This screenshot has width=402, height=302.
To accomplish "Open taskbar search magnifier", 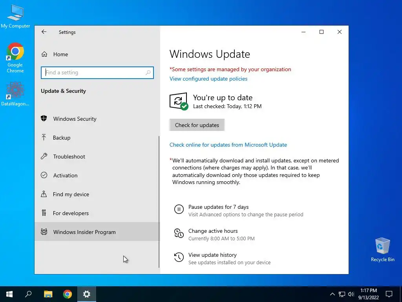I will point(28,294).
